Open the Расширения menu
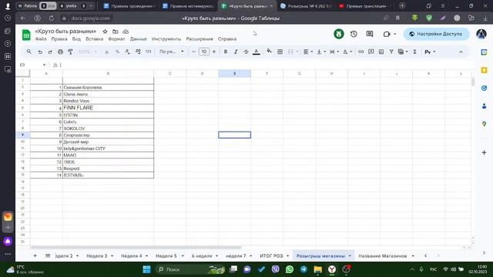This screenshot has width=493, height=277. tap(200, 39)
